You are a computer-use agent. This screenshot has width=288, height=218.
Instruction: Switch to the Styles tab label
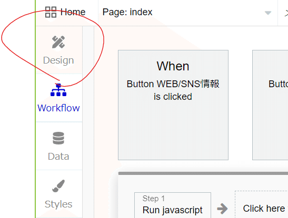58,204
